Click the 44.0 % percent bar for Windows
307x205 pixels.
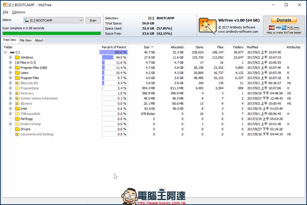tap(115, 57)
